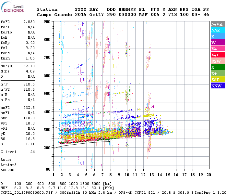Screen dimensions: 227x195
Task: Click the Ion2Png 1.3.20 footer text
Action: pos(210,193)
